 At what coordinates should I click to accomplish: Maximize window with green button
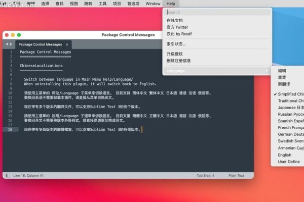click(x=19, y=35)
